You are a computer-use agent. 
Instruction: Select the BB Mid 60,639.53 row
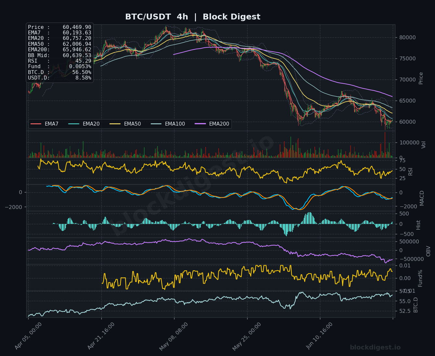(59, 55)
